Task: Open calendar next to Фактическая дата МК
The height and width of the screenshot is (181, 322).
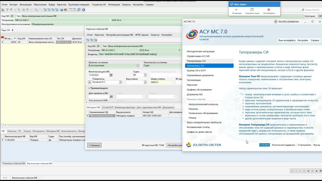Action: pos(111,75)
